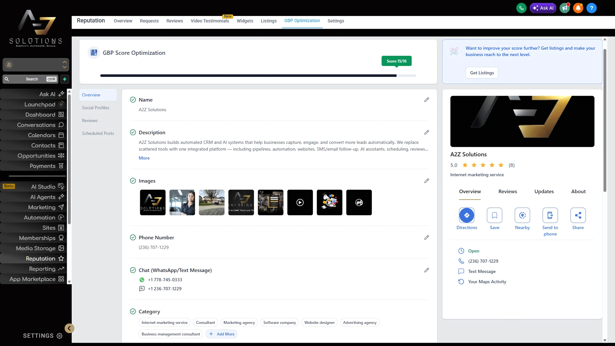Click the Share icon in the preview

[578, 215]
